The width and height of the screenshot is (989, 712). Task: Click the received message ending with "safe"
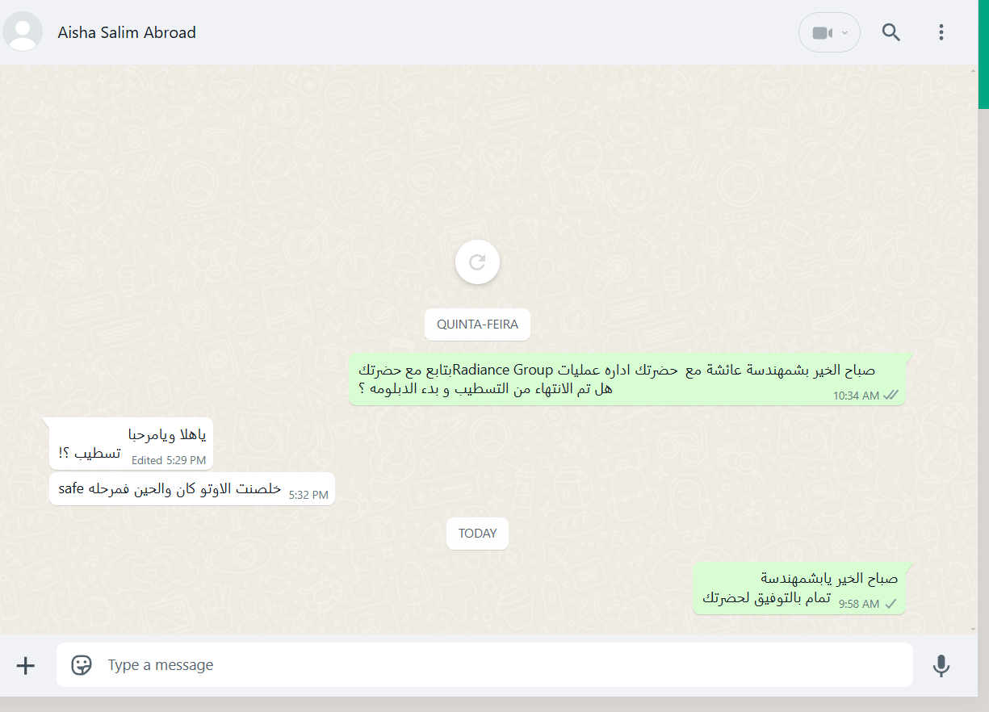(x=191, y=489)
